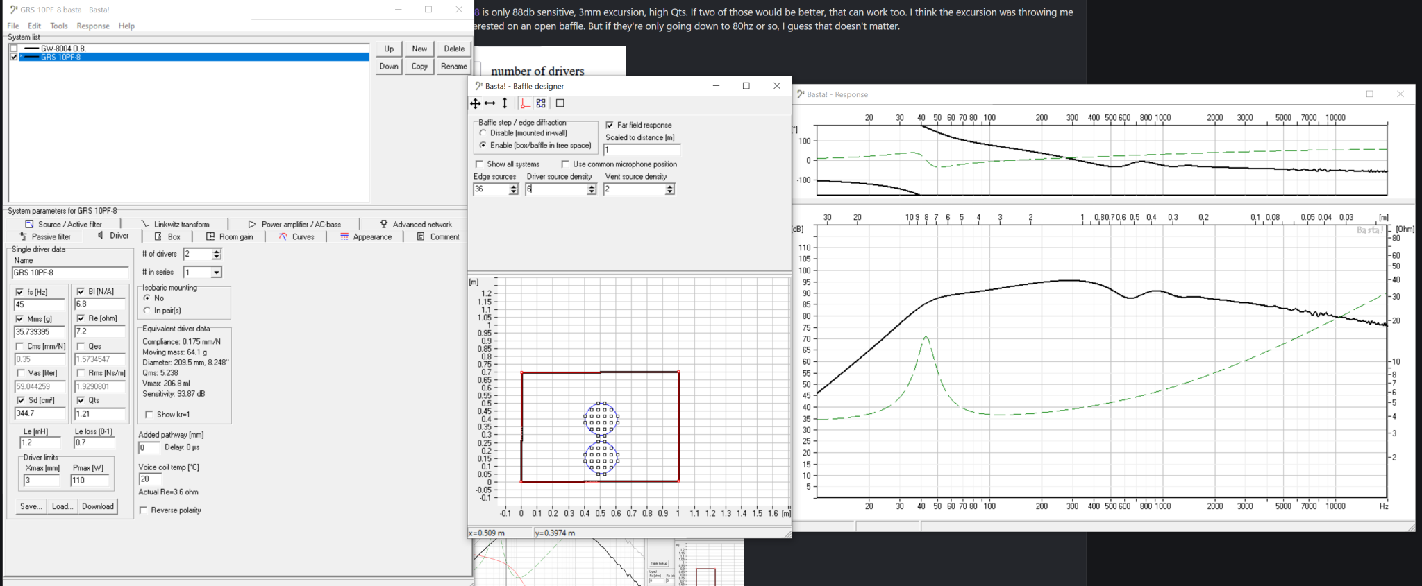Viewport: 1422px width, 586px height.
Task: Enable Show all systems checkbox
Action: [479, 164]
